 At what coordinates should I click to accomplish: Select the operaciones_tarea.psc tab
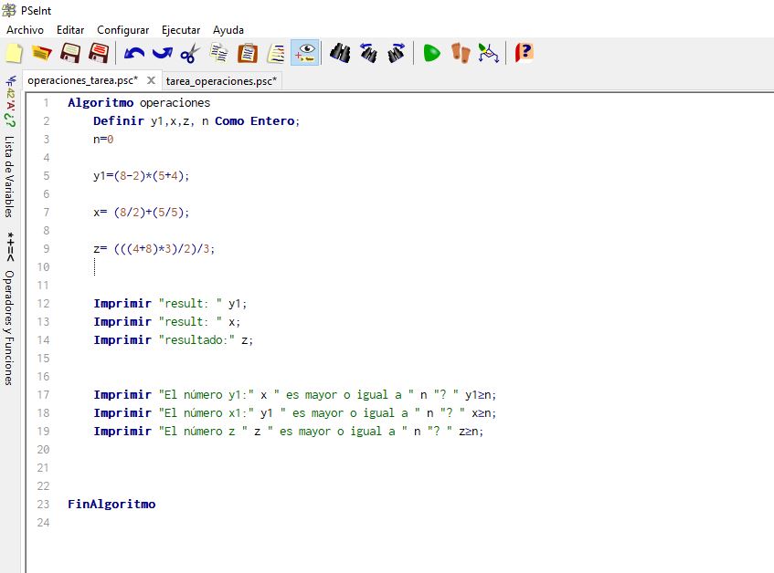click(x=83, y=80)
